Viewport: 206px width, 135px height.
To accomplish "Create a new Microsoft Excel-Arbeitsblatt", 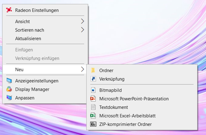I will click(x=142, y=116).
